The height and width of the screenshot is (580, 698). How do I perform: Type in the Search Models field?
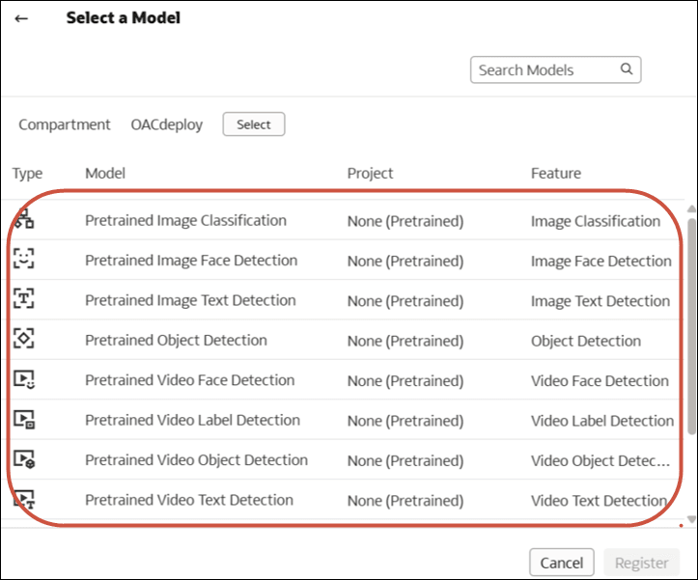tap(546, 69)
